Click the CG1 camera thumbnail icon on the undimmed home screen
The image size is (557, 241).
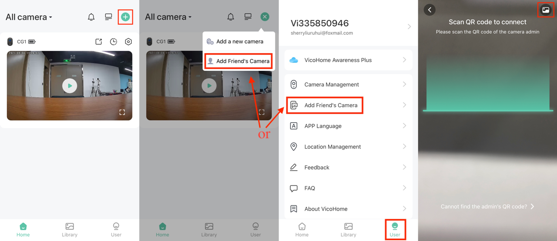pos(10,42)
